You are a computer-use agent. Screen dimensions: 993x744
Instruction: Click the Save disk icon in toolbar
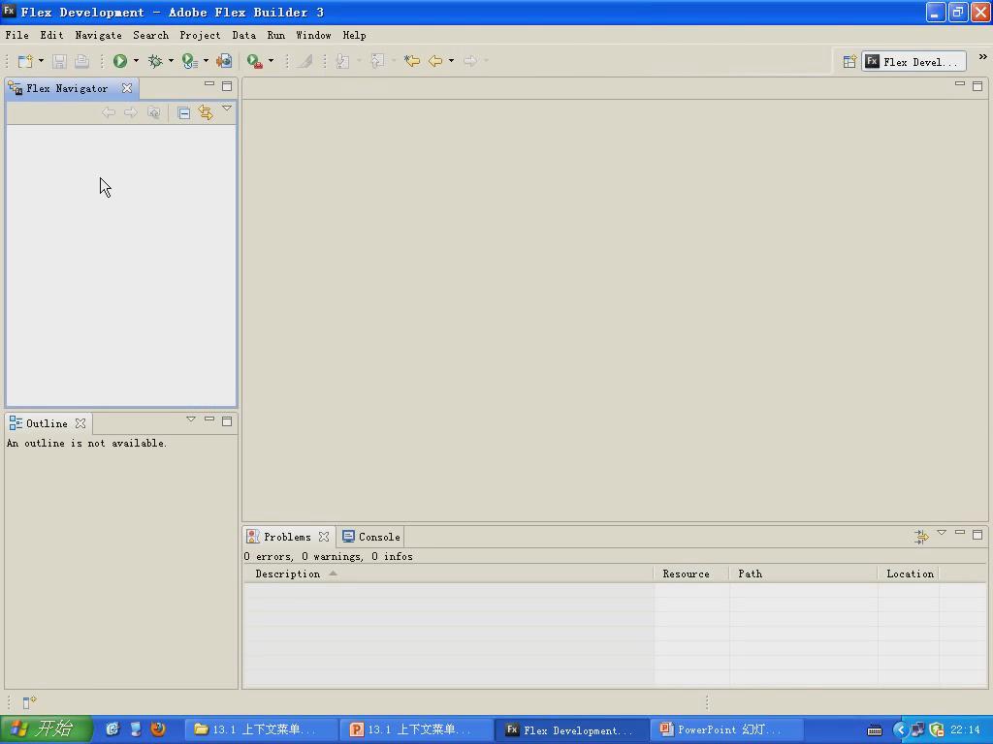pyautogui.click(x=59, y=61)
